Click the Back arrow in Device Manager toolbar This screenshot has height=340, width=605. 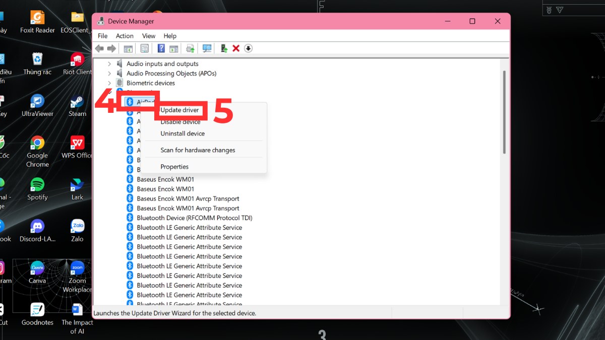tap(99, 48)
